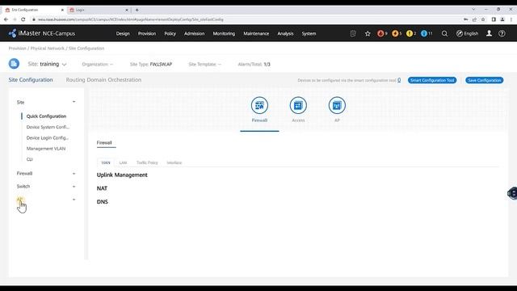Open the Admission menu

tap(194, 34)
